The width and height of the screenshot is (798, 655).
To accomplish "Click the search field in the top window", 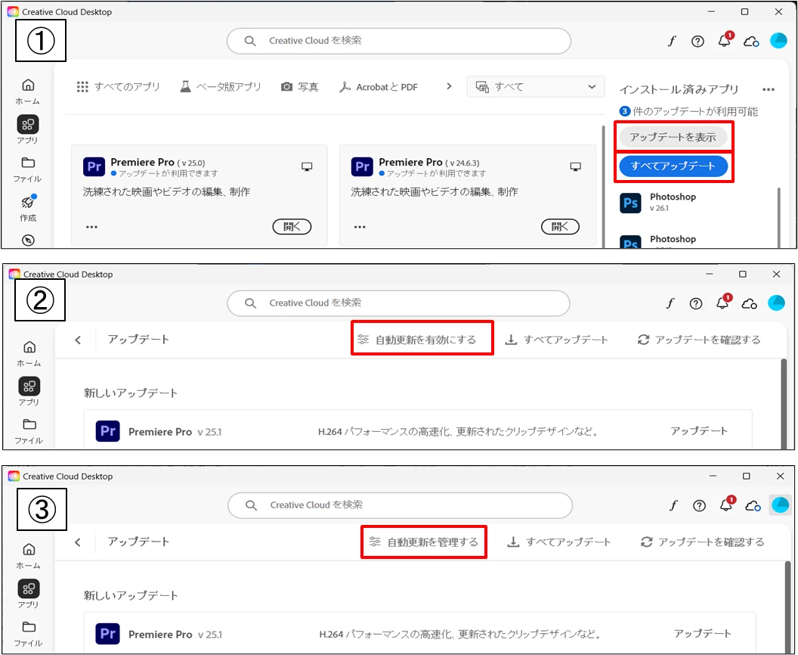I will click(398, 41).
